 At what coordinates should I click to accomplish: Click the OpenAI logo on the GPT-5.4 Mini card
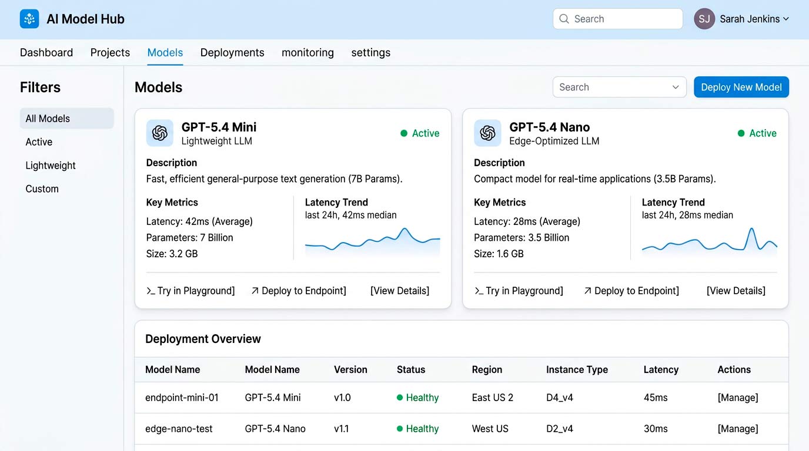(x=159, y=133)
